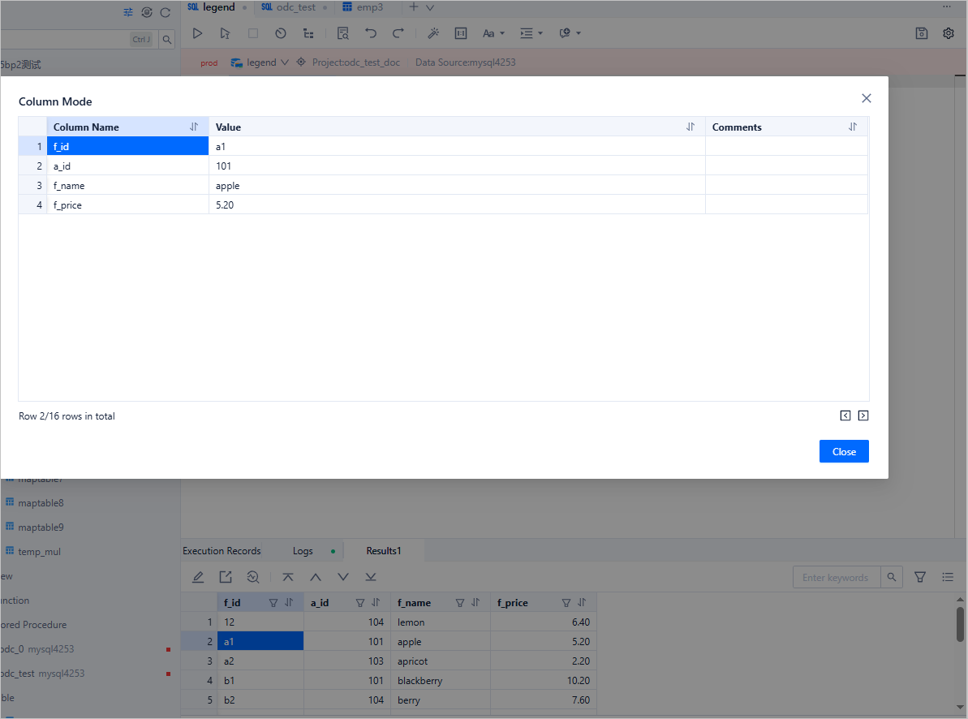Click the undo icon in editor toolbar
Viewport: 968px width, 719px height.
tap(371, 33)
